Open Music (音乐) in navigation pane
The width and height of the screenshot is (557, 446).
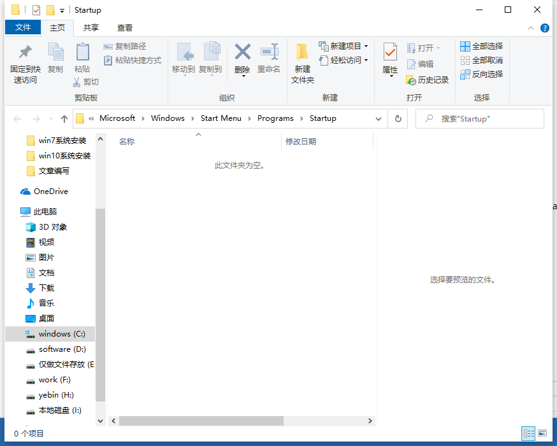pos(41,303)
